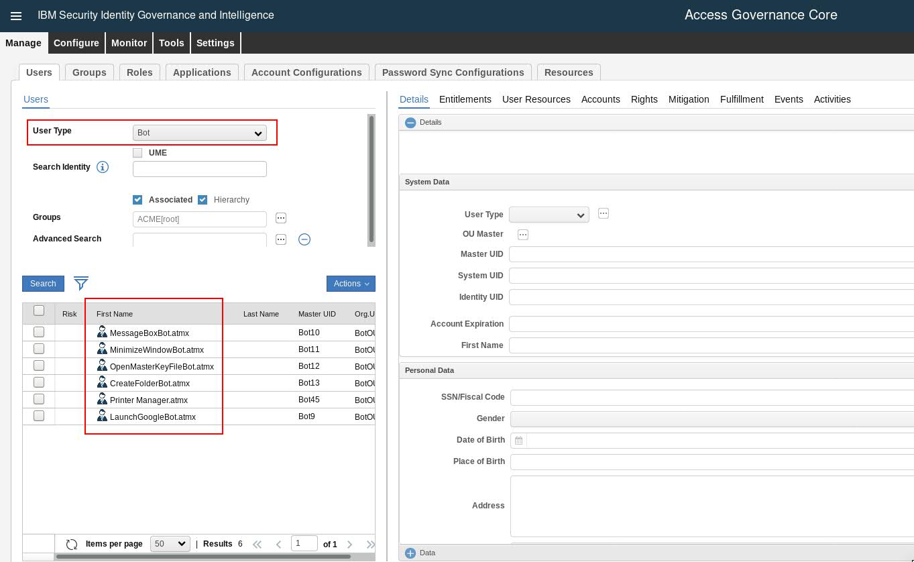Go to first page of results
Viewport: 914px width, 562px height.
click(x=257, y=544)
